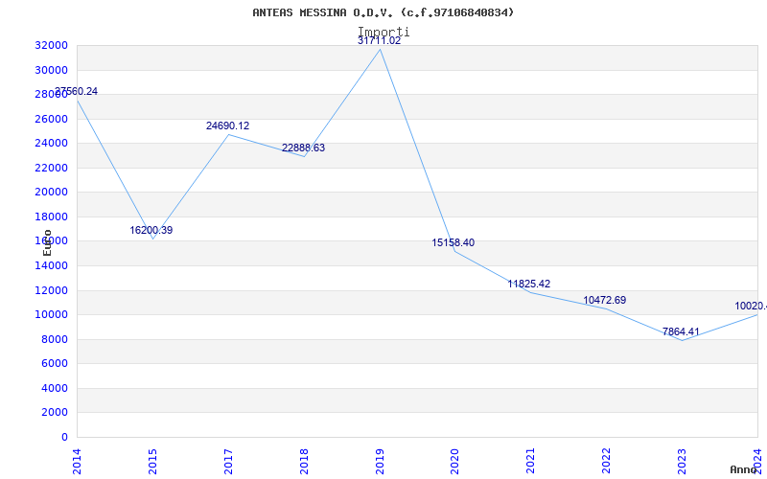Viewport: 767px width, 479px height.
Task: Click y-axis tick 14000
Action: (51, 265)
